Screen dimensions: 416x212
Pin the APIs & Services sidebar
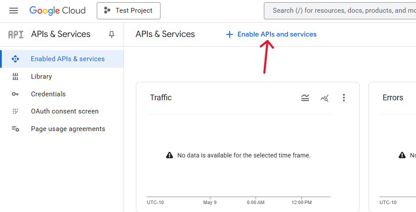(x=112, y=34)
